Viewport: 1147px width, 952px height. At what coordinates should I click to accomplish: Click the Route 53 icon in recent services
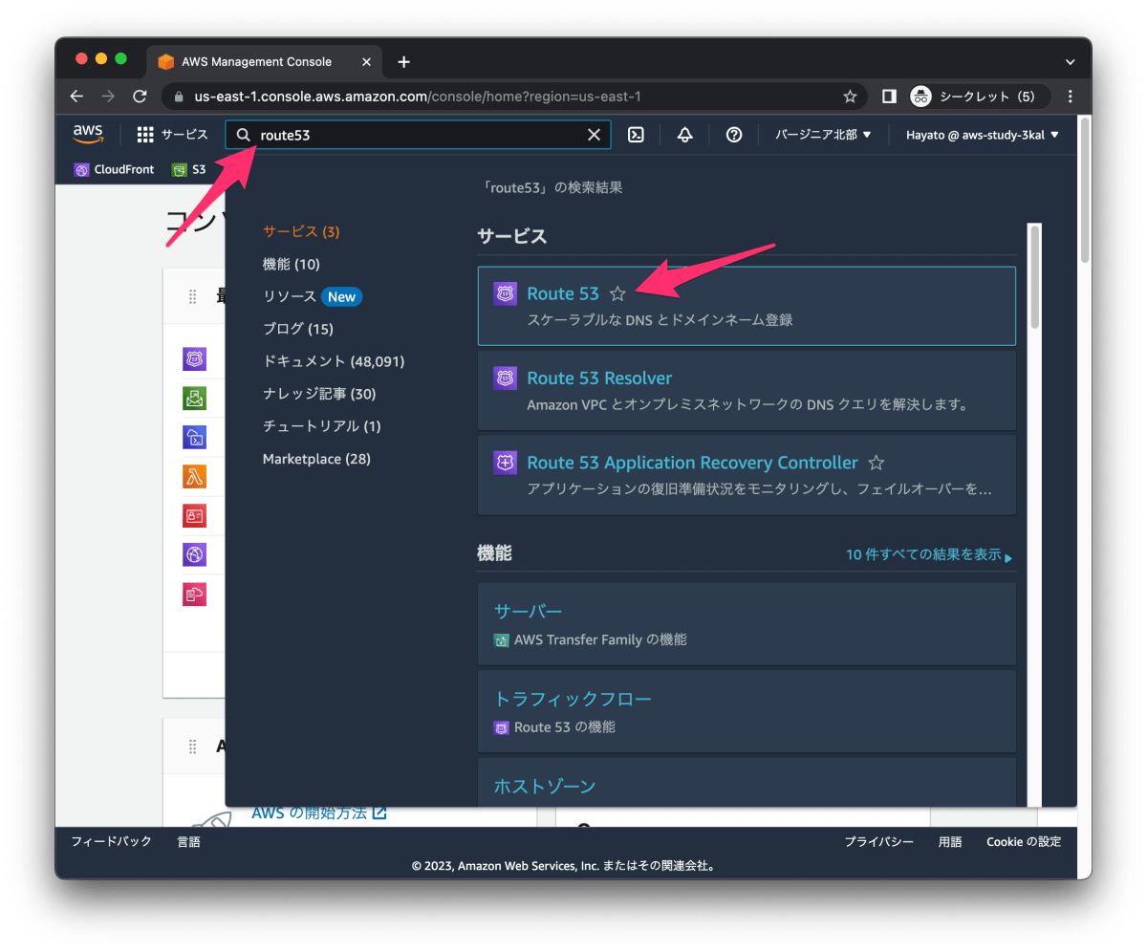pyautogui.click(x=195, y=359)
